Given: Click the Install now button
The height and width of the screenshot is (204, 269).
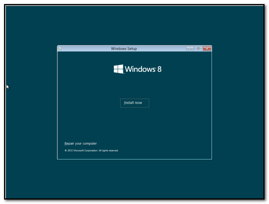Looking at the screenshot, I should coord(135,103).
